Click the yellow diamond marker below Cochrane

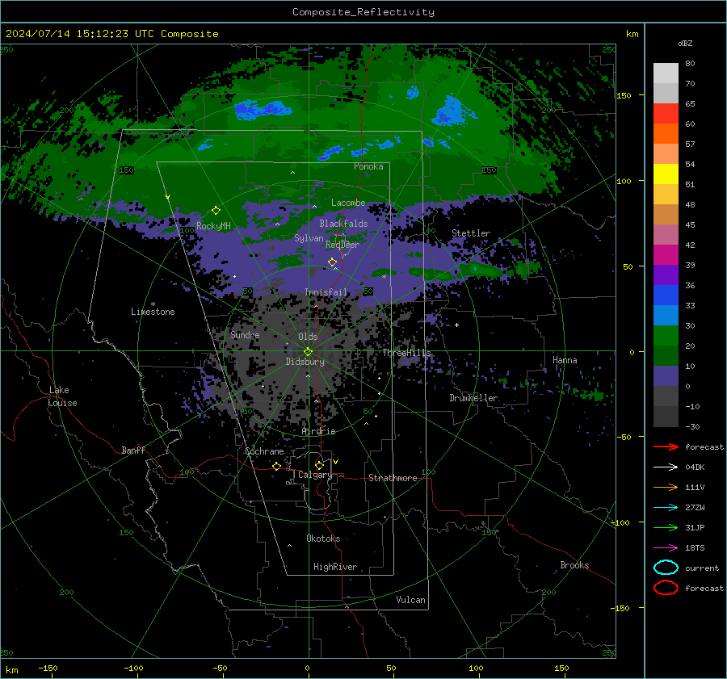click(277, 466)
